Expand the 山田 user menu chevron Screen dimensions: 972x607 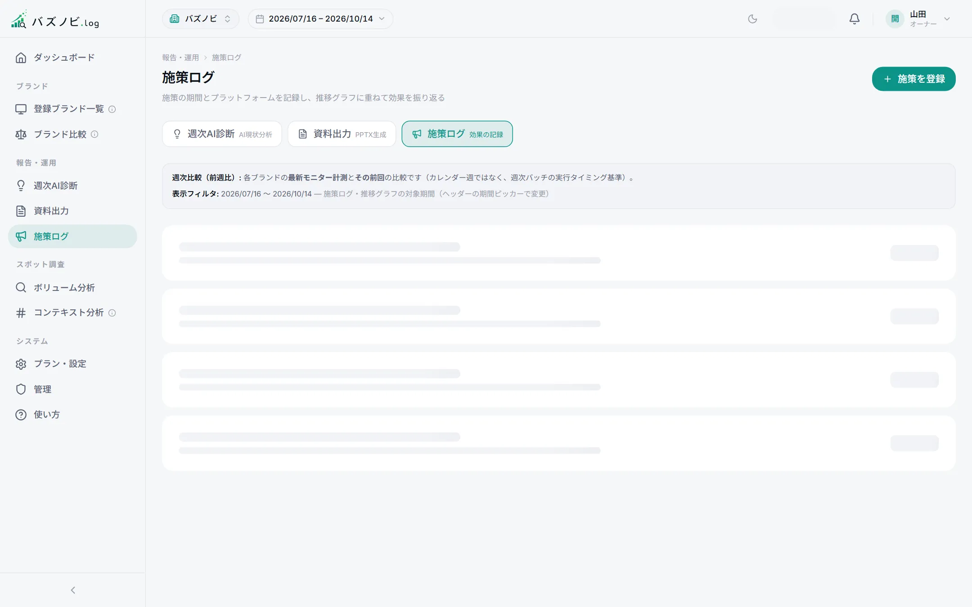coord(947,19)
